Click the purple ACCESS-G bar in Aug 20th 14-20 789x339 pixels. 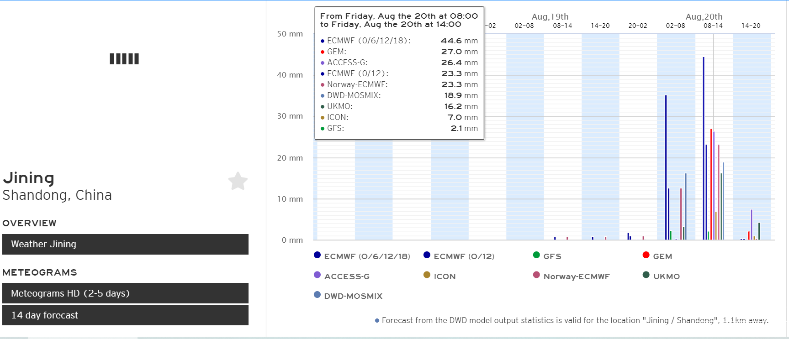click(752, 224)
